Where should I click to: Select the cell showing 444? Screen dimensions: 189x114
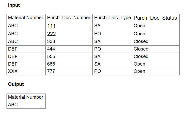pos(69,49)
